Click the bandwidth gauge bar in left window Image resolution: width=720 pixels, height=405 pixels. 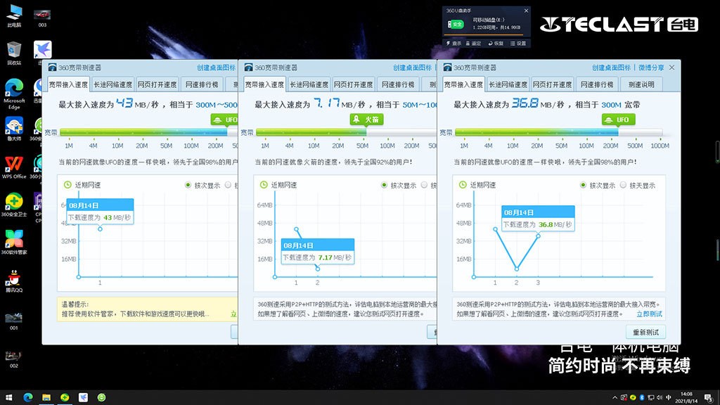click(149, 132)
